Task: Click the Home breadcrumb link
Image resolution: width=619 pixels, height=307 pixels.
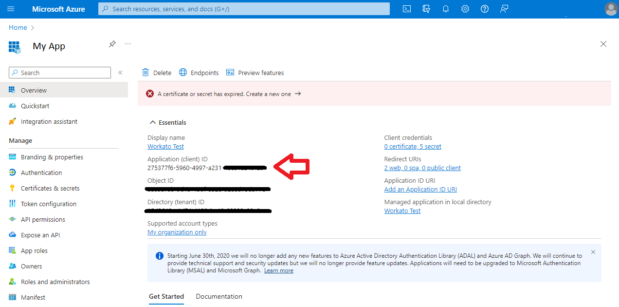Action: coord(18,28)
